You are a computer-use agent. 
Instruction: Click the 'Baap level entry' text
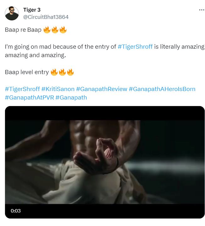click(x=27, y=73)
